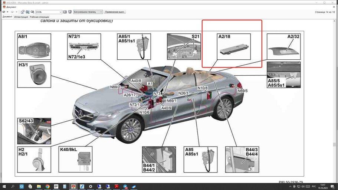Click the fit-to-page icon with the diagonal arrow

pyautogui.click(x=22, y=12)
